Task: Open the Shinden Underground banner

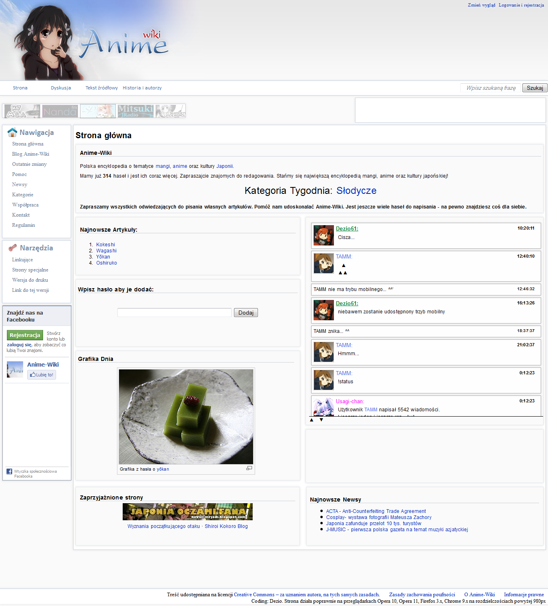Action: coord(170,111)
